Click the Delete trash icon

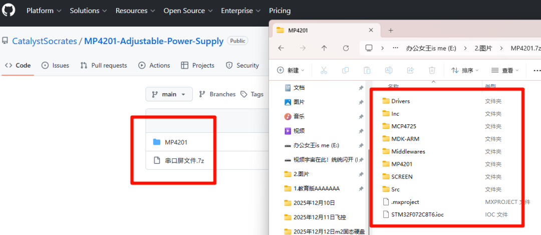432,70
